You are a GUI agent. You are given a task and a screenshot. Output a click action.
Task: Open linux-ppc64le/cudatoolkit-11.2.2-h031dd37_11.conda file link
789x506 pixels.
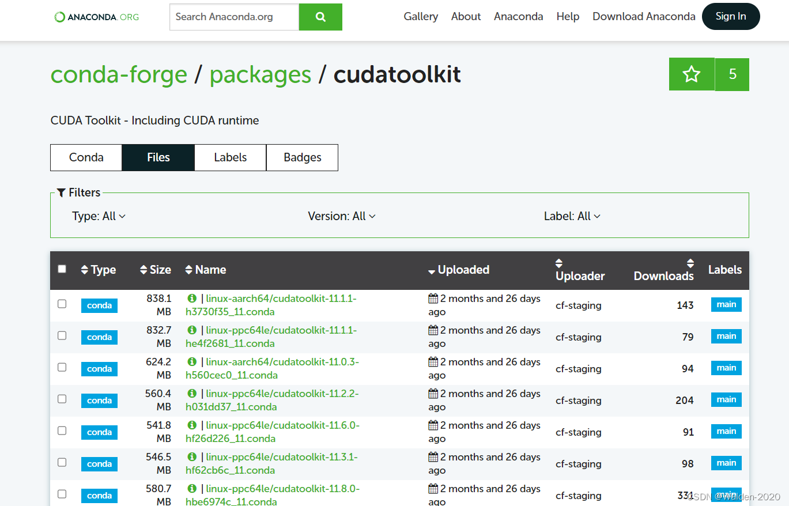pyautogui.click(x=272, y=400)
